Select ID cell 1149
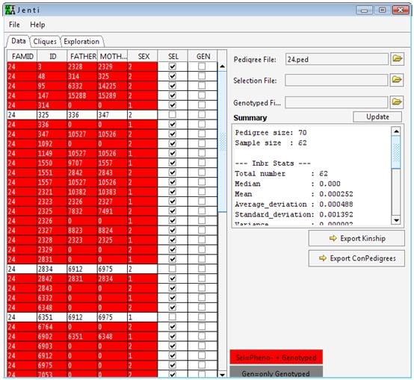 click(52, 153)
